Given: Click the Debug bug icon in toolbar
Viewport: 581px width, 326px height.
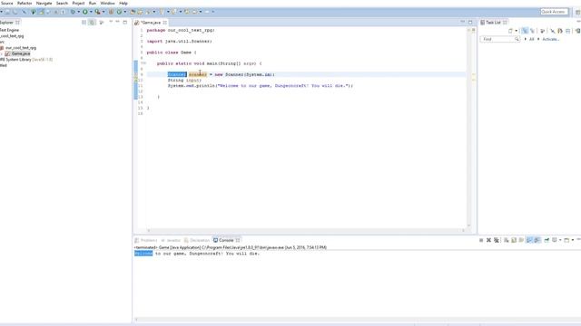Looking at the screenshot, I should [x=73, y=12].
